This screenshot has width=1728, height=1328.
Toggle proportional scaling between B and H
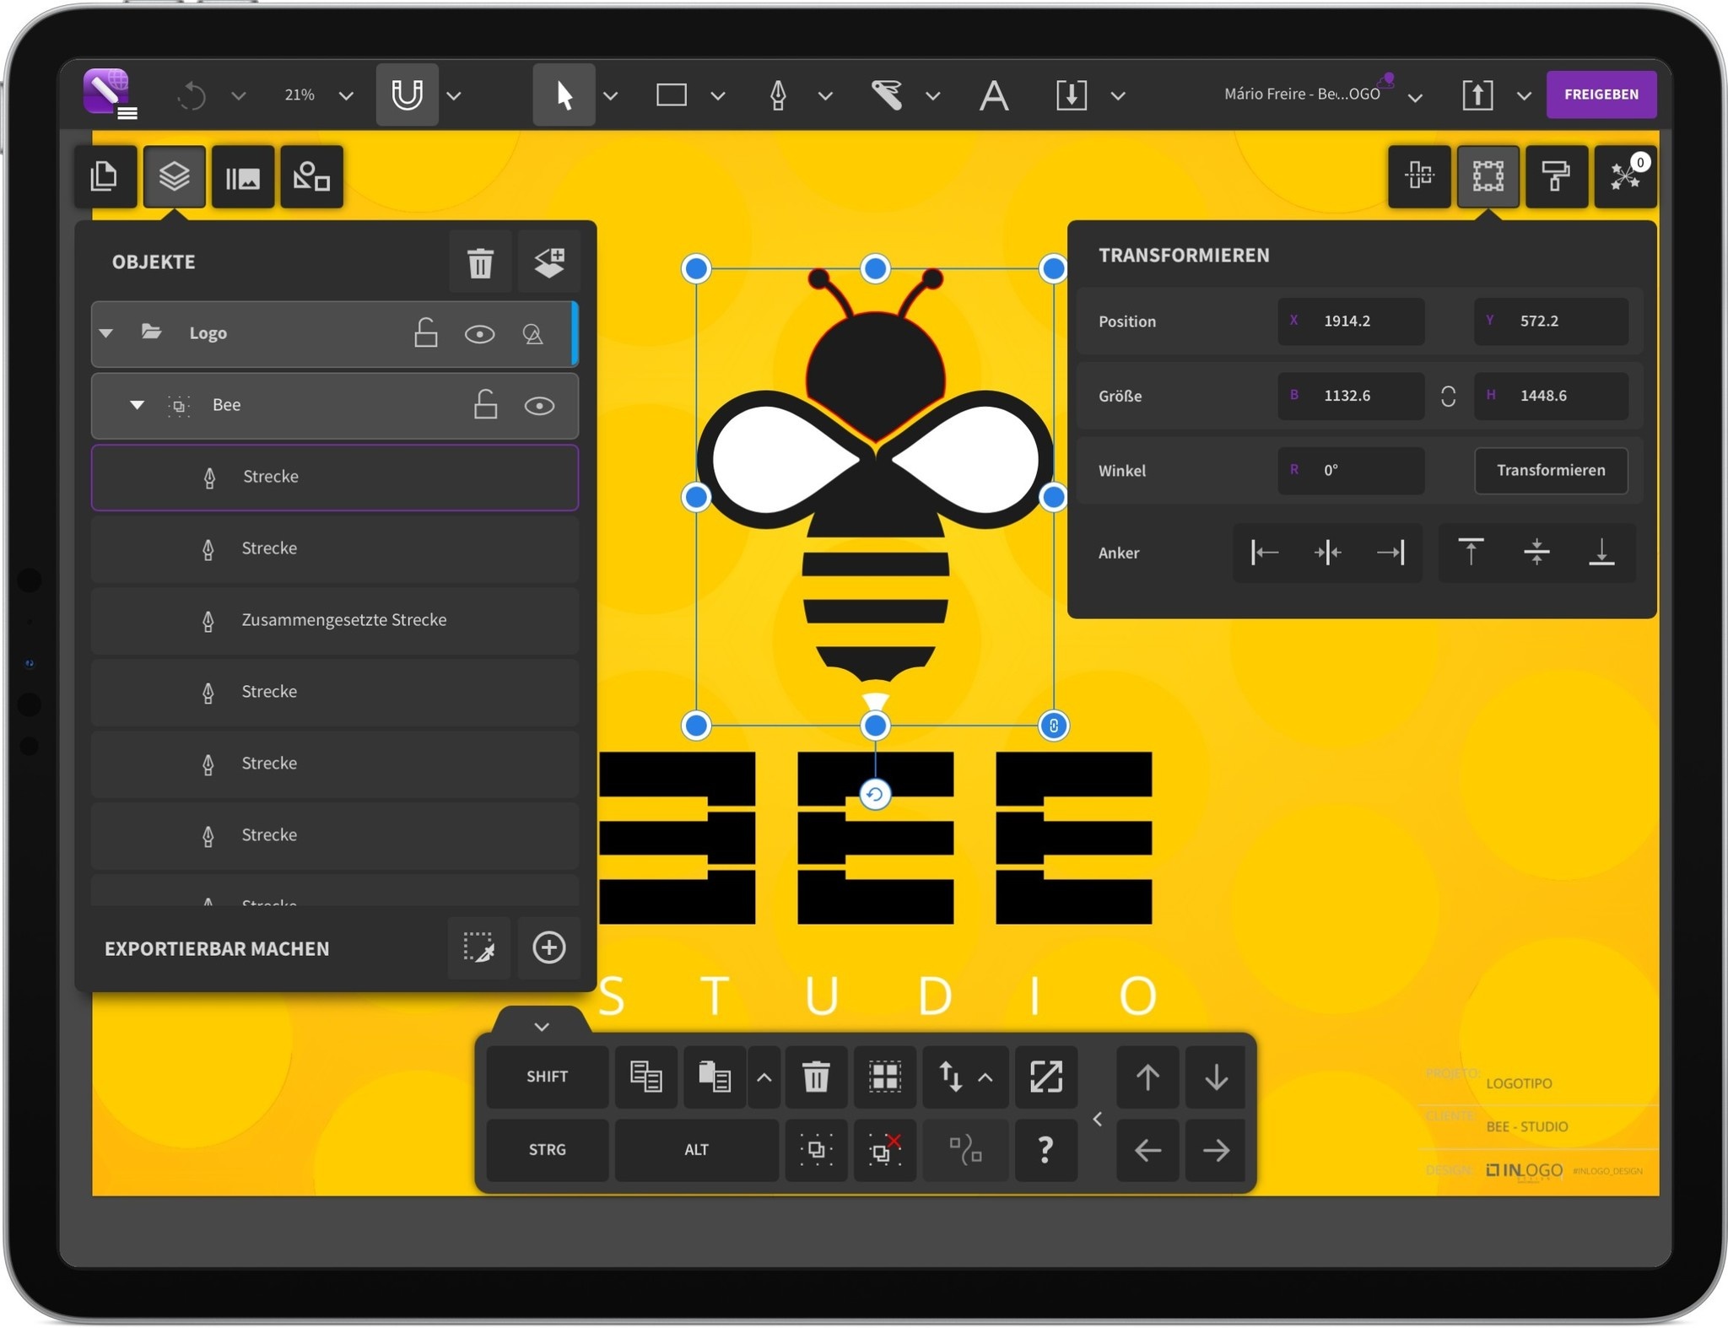pos(1448,396)
